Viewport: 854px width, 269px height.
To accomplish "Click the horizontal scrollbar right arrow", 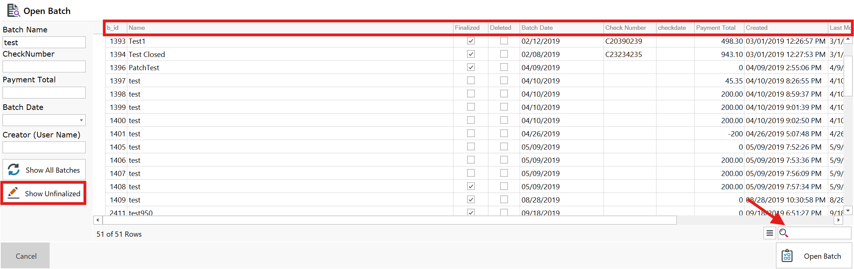I will (838, 220).
